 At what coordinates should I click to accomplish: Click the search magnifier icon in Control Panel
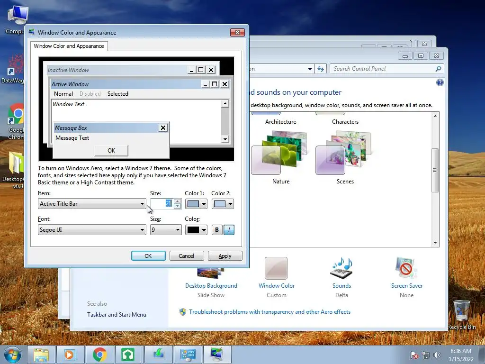coord(438,69)
